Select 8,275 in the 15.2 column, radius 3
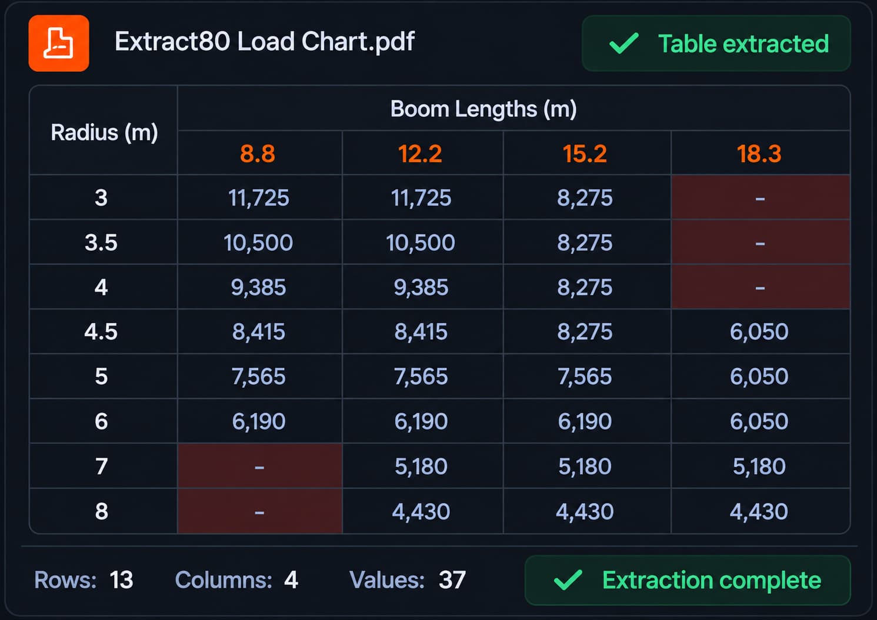 [x=585, y=198]
